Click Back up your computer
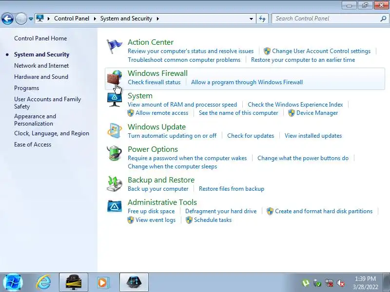Image resolution: width=390 pixels, height=292 pixels. pos(158,189)
